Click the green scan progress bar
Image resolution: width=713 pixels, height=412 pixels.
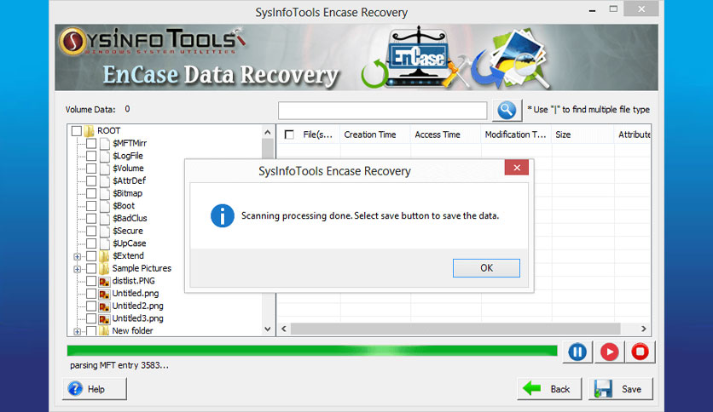[312, 351]
